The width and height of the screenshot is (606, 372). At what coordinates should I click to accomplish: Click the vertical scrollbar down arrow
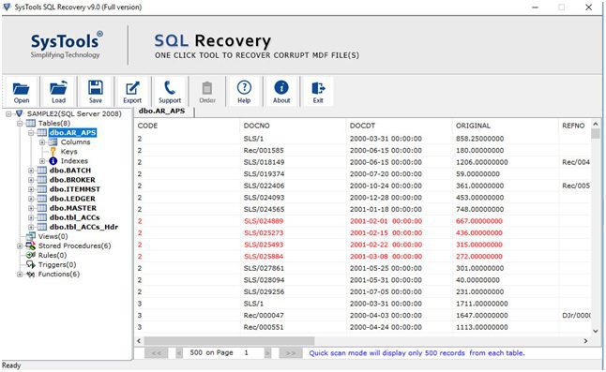pos(596,331)
